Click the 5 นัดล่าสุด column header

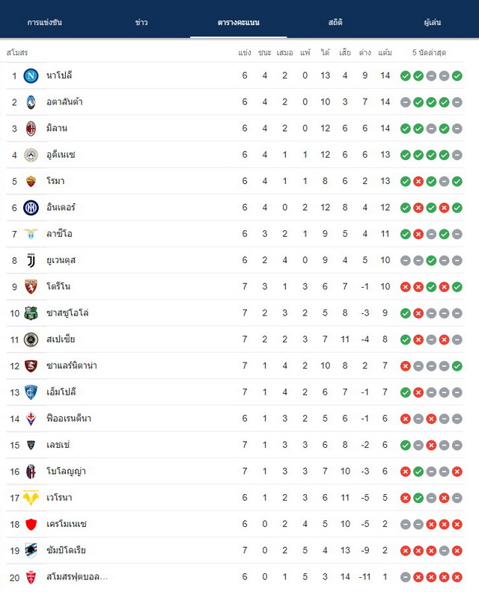tap(429, 52)
